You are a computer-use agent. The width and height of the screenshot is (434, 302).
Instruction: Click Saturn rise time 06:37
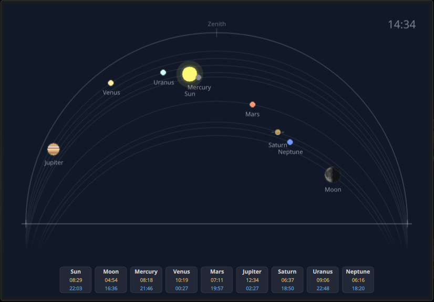287,280
